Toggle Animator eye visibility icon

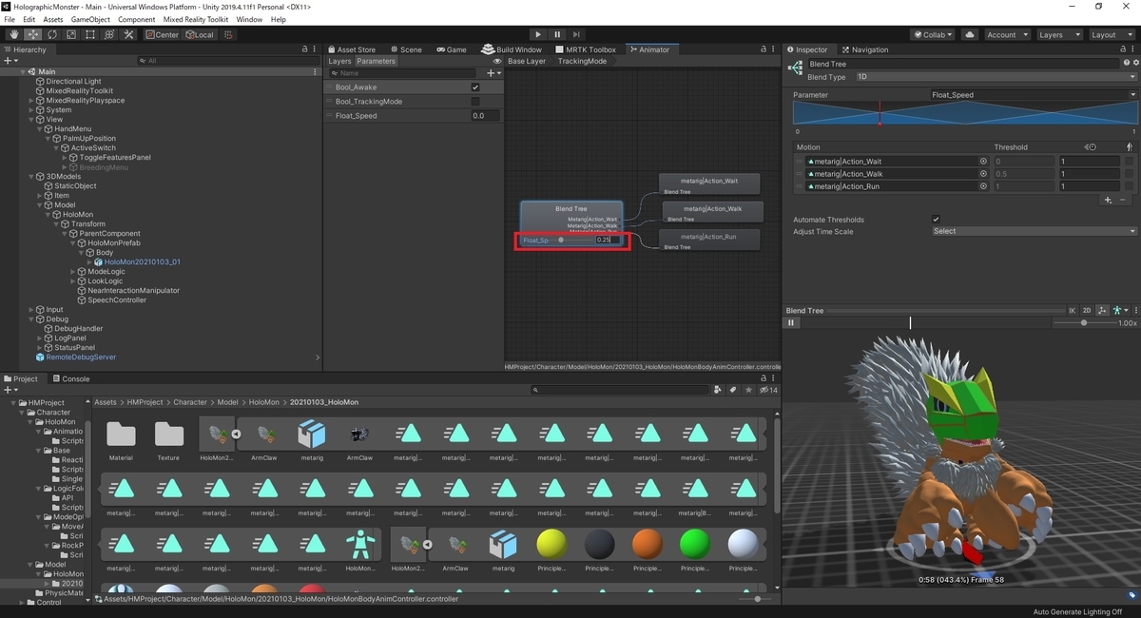tap(498, 61)
